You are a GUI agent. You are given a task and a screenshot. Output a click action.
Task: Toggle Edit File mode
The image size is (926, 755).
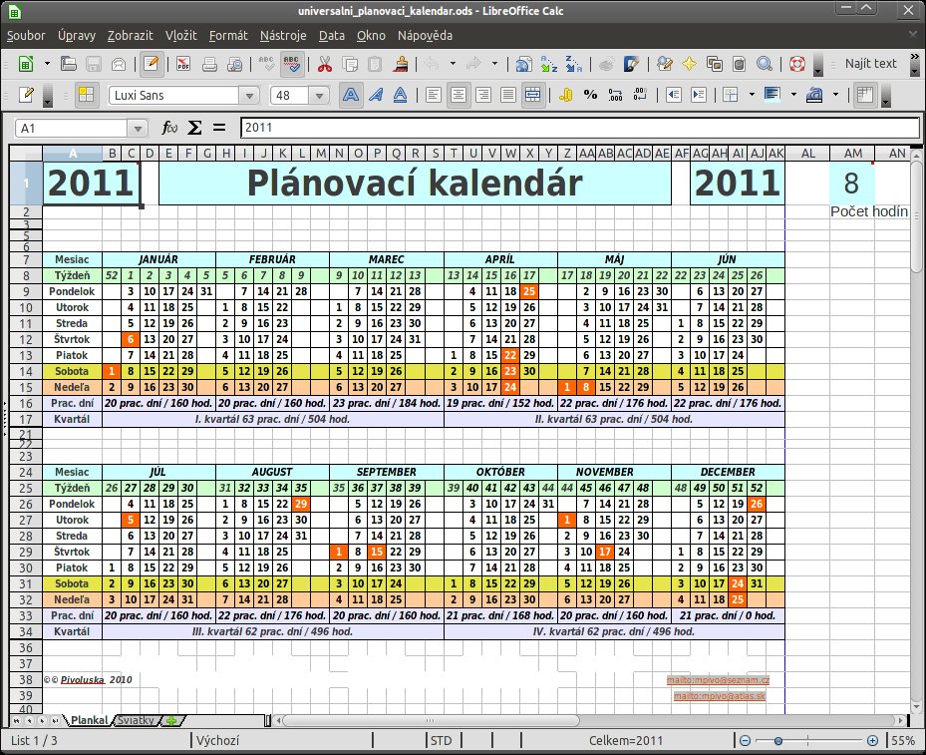(151, 63)
